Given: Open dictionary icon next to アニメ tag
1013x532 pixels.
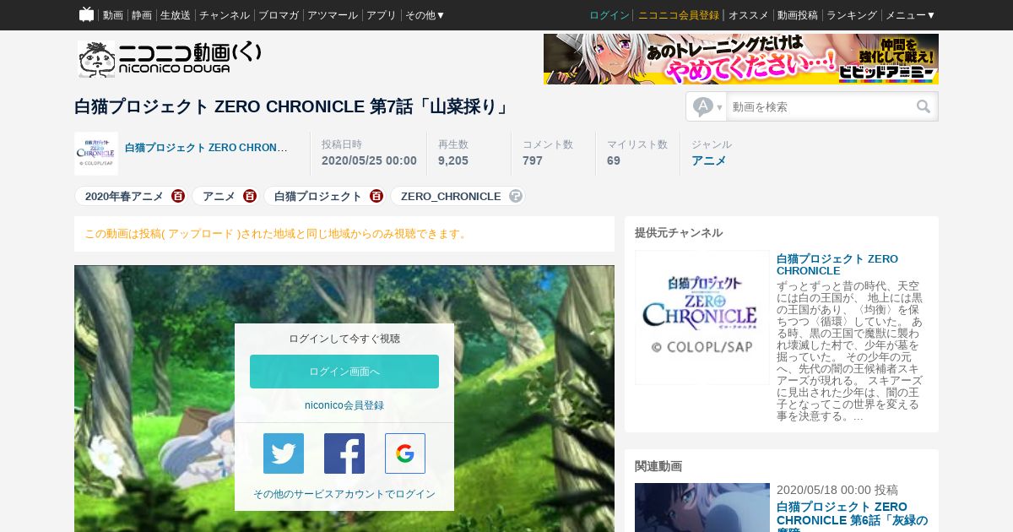Looking at the screenshot, I should coord(250,196).
